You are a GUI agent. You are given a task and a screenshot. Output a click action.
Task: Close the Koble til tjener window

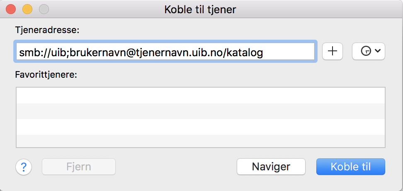click(x=11, y=10)
